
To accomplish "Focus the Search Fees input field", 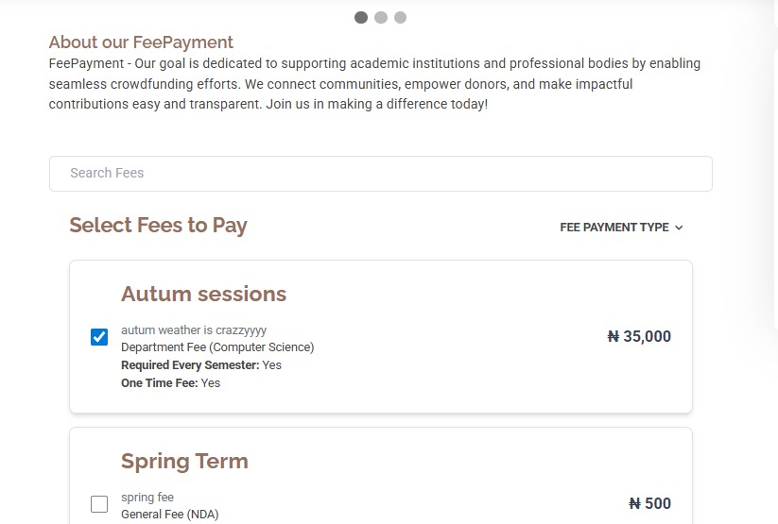I will click(380, 174).
